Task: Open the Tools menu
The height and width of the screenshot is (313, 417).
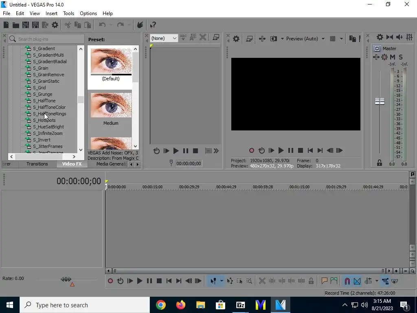Action: pos(68,13)
